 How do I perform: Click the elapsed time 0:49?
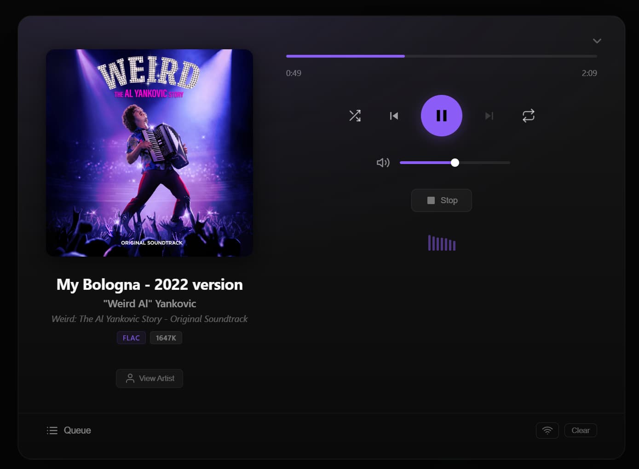294,73
